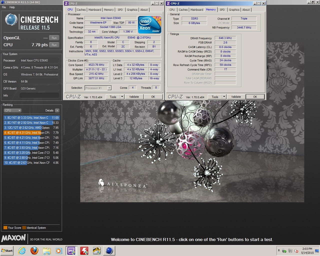Select ranking row 5 at 4.21 GHz
The width and height of the screenshot is (320, 256).
click(x=31, y=138)
